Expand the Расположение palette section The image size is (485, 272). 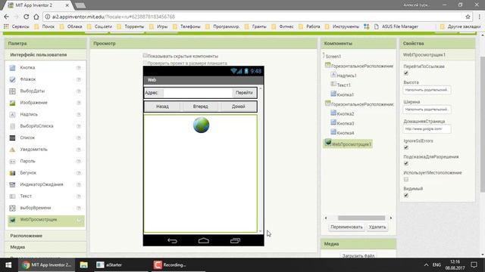point(45,236)
